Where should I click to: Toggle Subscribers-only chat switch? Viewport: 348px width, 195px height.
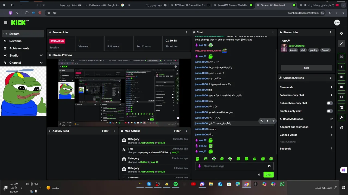(330, 103)
